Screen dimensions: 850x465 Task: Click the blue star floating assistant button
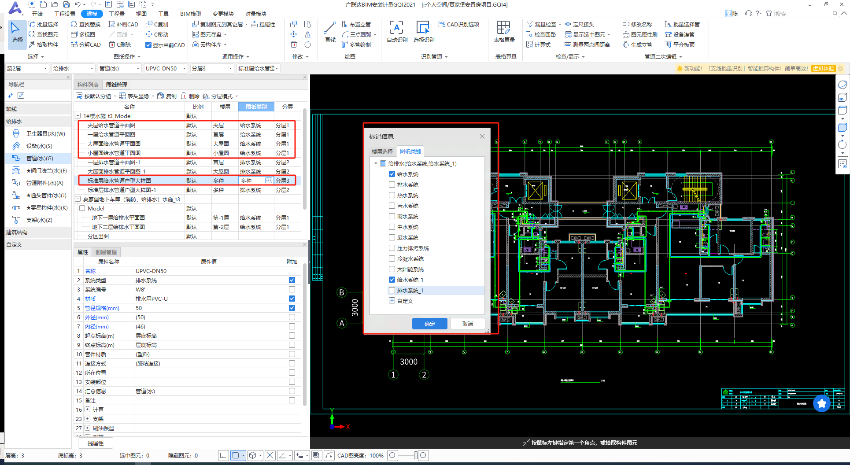point(821,403)
